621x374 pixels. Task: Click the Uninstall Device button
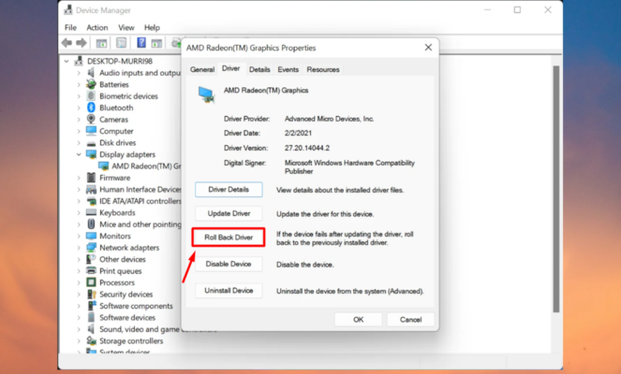pos(229,291)
